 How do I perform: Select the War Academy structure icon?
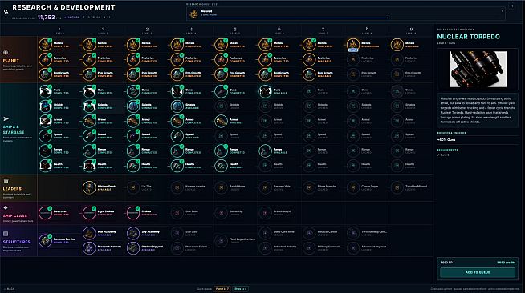coord(89,233)
